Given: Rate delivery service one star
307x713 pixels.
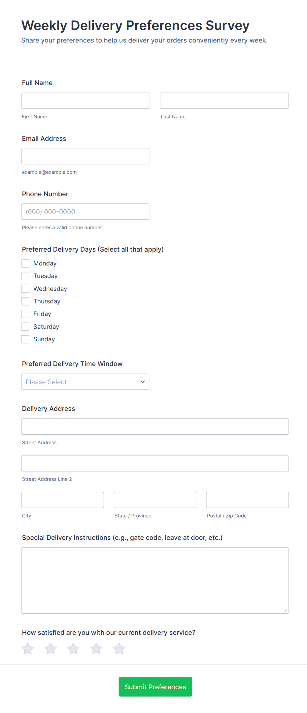Looking at the screenshot, I should tap(28, 649).
